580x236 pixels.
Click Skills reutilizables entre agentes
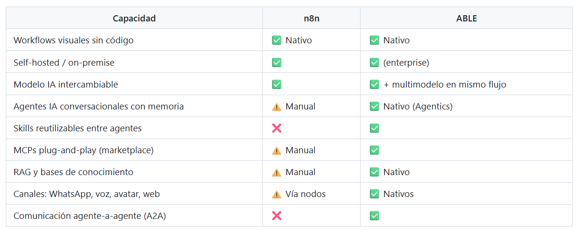tap(78, 128)
